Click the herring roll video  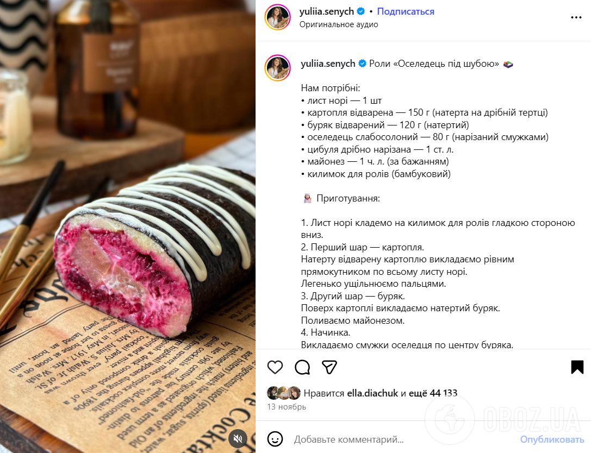pos(128,226)
